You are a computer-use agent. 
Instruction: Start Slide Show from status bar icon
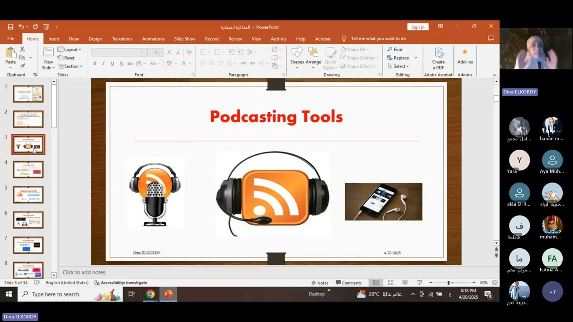tap(419, 283)
